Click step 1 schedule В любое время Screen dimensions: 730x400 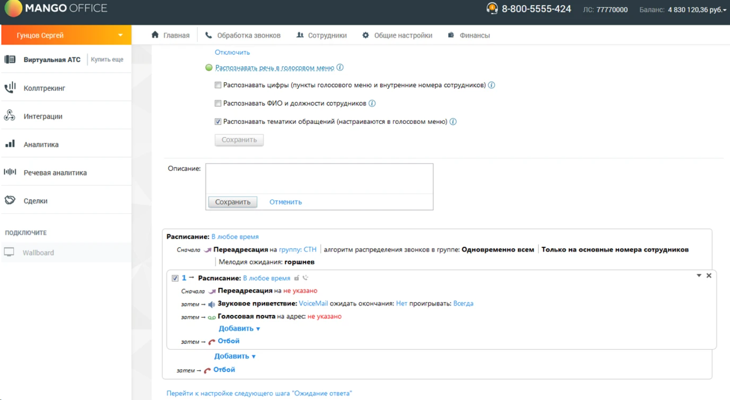pos(267,278)
